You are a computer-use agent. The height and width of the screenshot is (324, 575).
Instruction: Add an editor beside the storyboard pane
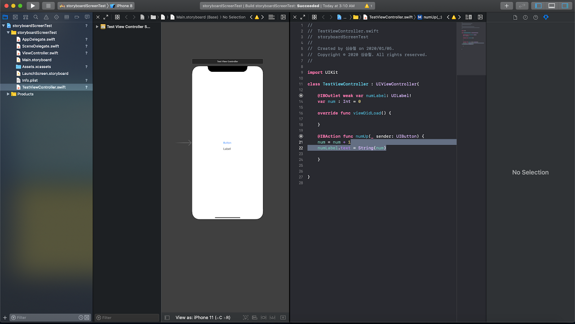(283, 17)
